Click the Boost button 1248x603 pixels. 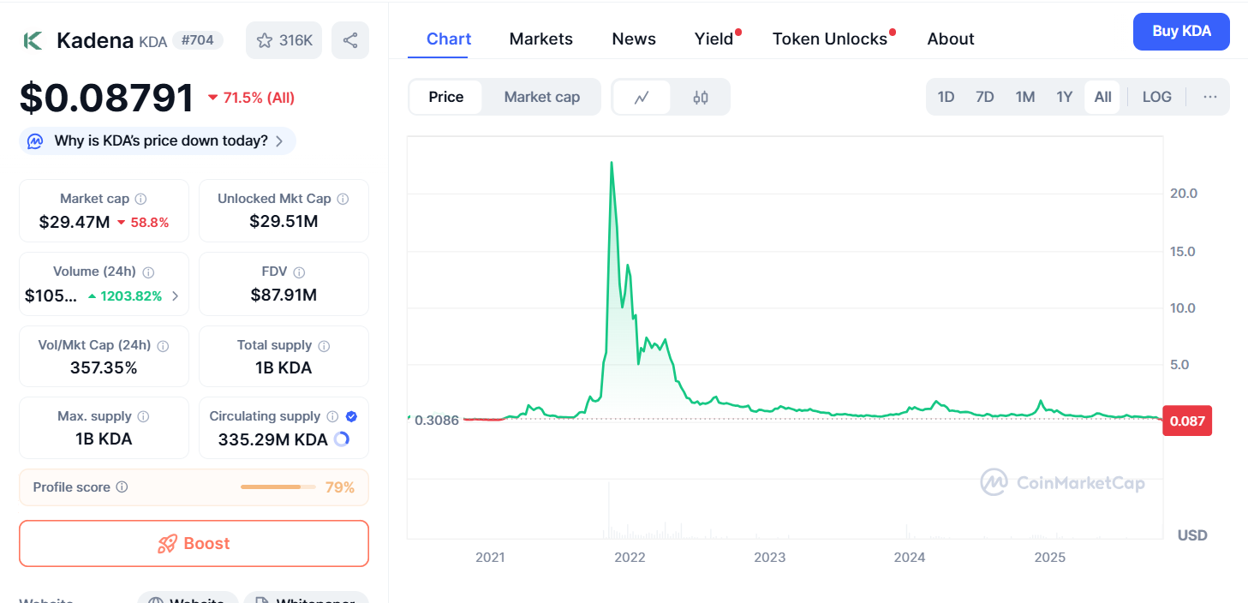click(x=194, y=544)
